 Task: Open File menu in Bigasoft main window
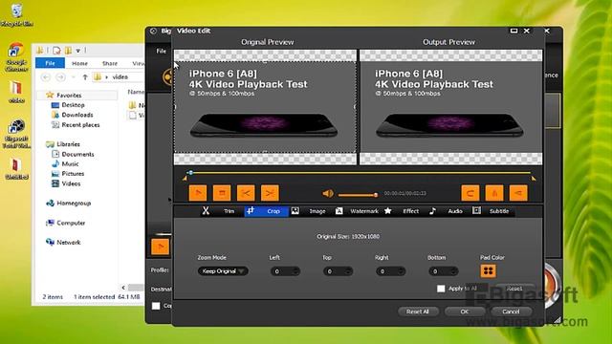pyautogui.click(x=162, y=51)
